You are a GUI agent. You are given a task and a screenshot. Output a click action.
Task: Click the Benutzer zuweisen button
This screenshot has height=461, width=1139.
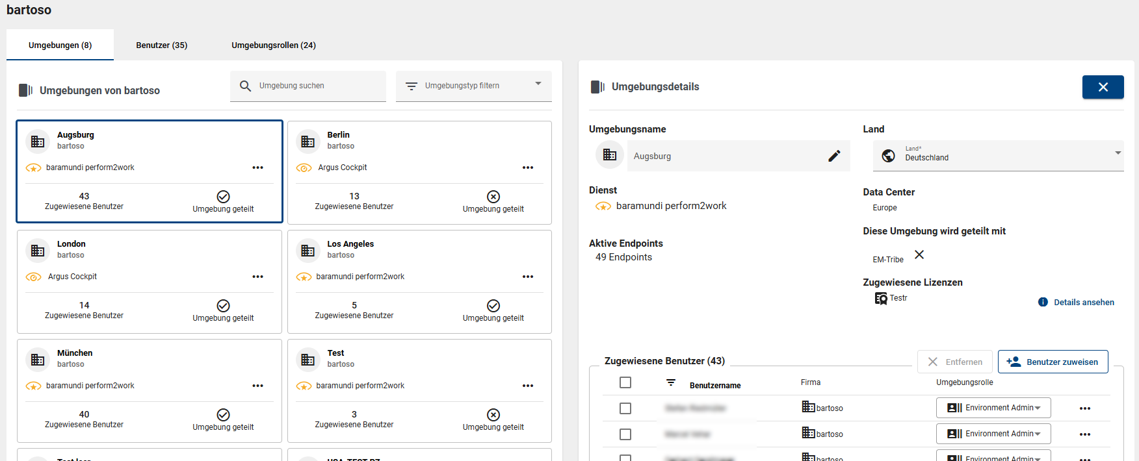pos(1053,362)
